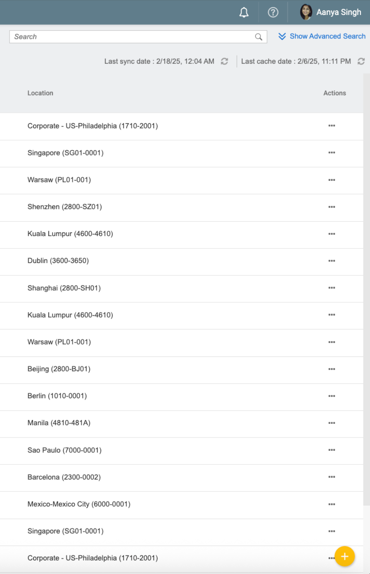Select the Beijing (2800-BJ01) location
This screenshot has height=574, width=370.
[59, 369]
